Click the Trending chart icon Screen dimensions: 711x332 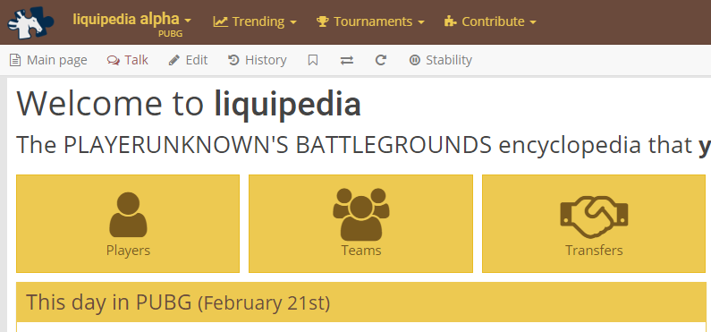(221, 21)
